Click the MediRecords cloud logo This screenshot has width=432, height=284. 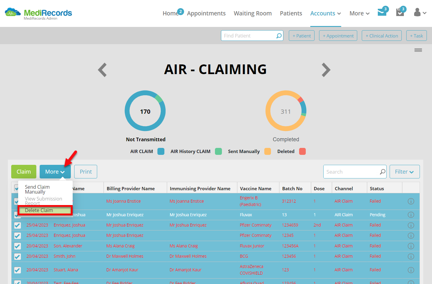click(13, 13)
